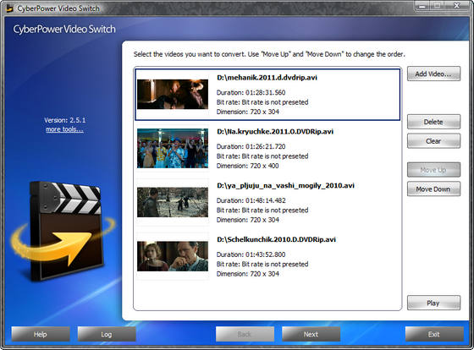The width and height of the screenshot is (474, 350).
Task: Open the Add Video dialog
Action: 433,74
